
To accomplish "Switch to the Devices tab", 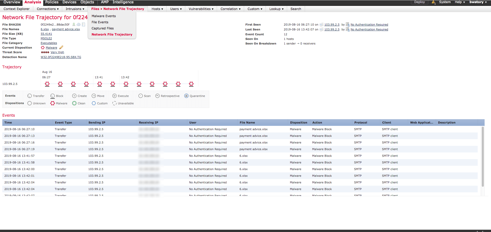I will tap(69, 2).
